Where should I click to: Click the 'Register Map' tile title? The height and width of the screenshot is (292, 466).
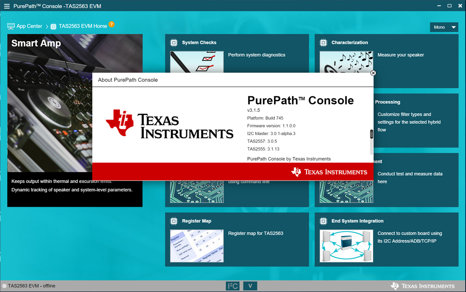click(197, 221)
